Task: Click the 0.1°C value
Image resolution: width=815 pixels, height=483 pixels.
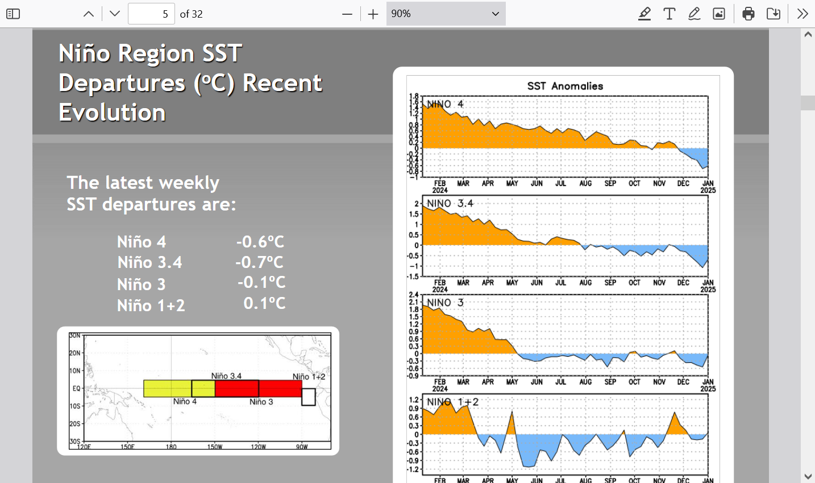Action: [264, 303]
